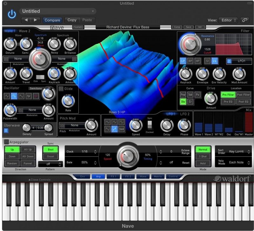Click the Copy button
Image resolution: width=254 pixels, height=231 pixels.
click(x=72, y=20)
